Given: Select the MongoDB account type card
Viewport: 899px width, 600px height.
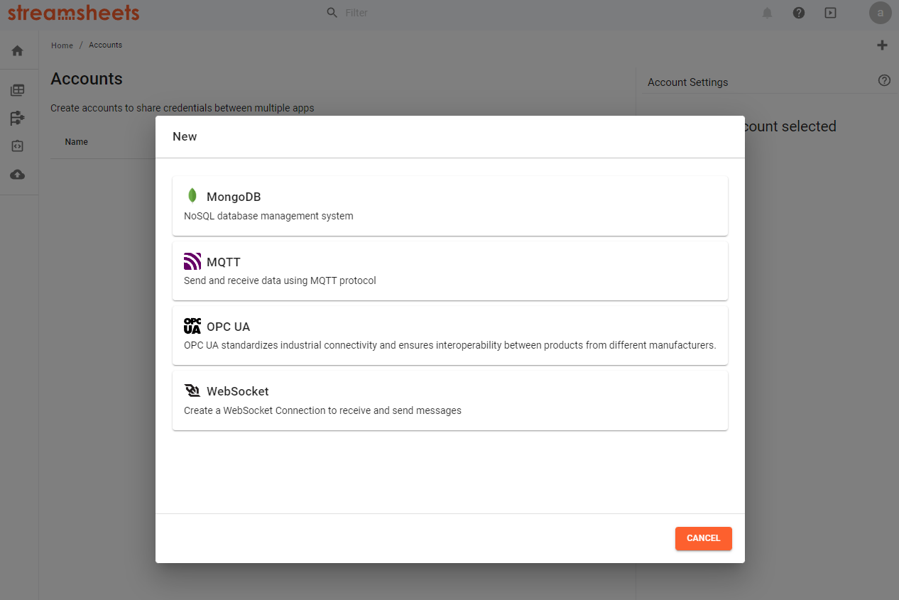Looking at the screenshot, I should point(450,206).
